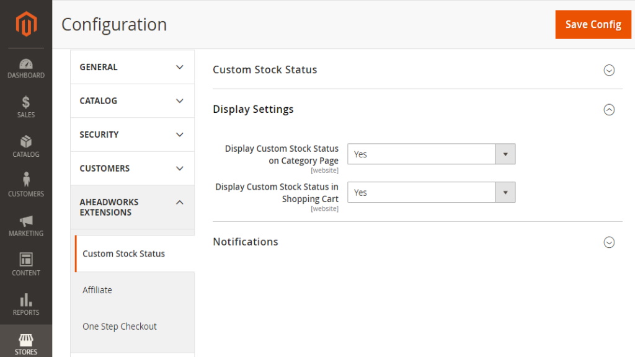Viewport: 635px width, 357px height.
Task: Click the Configuration page title
Action: pos(114,25)
